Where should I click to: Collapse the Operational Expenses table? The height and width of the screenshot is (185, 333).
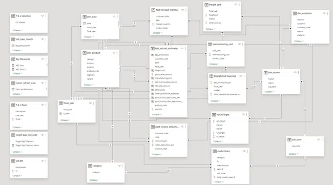point(216,101)
